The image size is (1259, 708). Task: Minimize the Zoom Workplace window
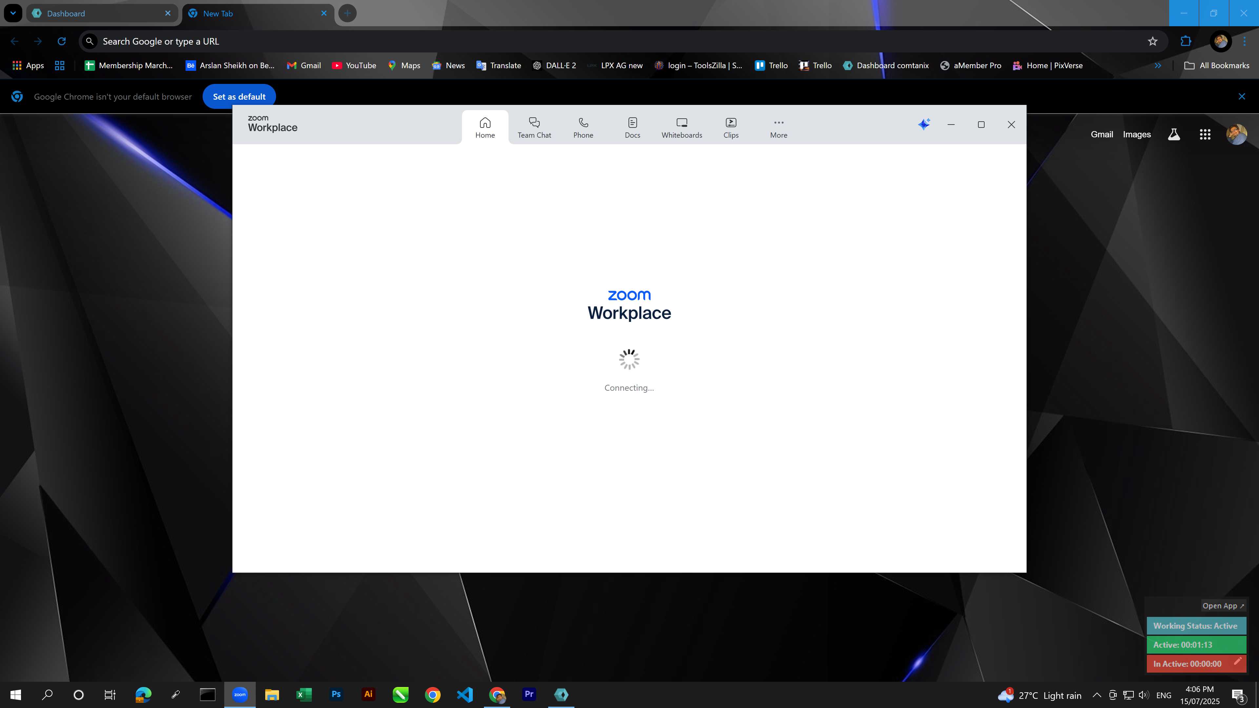coord(950,125)
